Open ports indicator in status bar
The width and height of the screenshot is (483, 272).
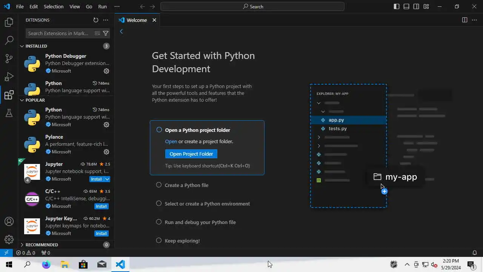pos(45,253)
